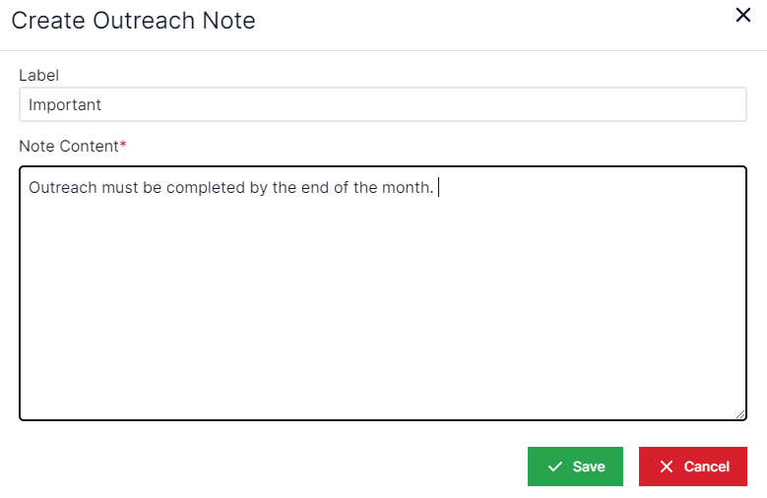Image resolution: width=767 pixels, height=498 pixels.
Task: Click the red required asterisk
Action: (x=123, y=146)
